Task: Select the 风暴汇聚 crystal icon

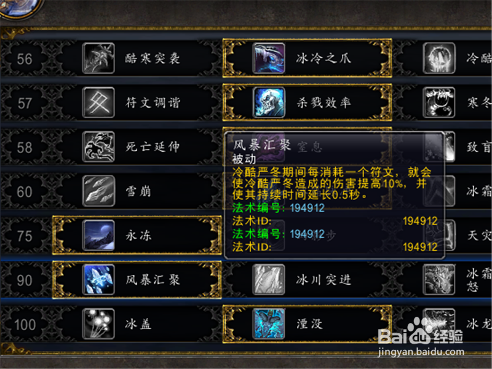Action: click(x=98, y=279)
